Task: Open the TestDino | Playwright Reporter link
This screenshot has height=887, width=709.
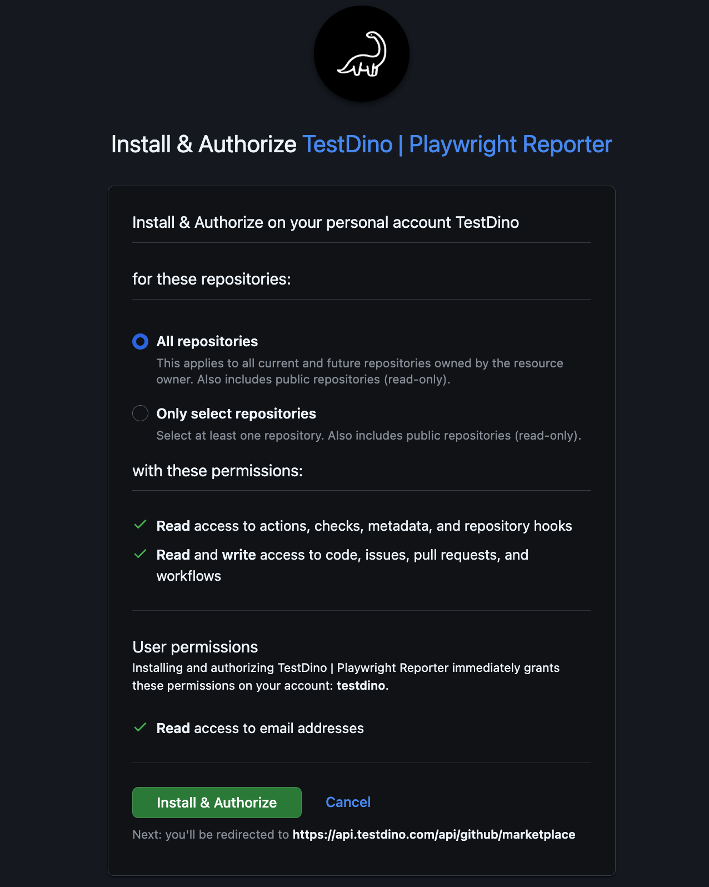Action: 457,144
